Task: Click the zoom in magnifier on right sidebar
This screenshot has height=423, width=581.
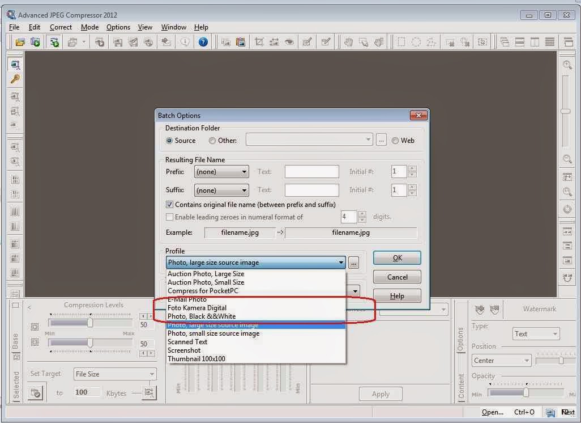Action: 567,65
